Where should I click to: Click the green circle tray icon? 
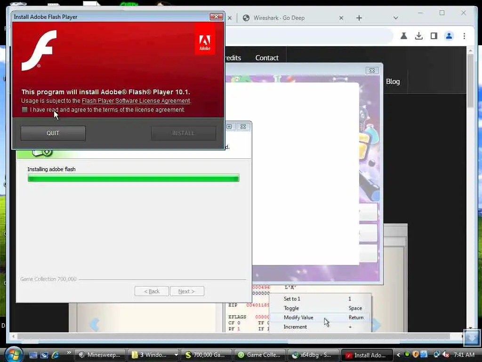[x=407, y=354]
